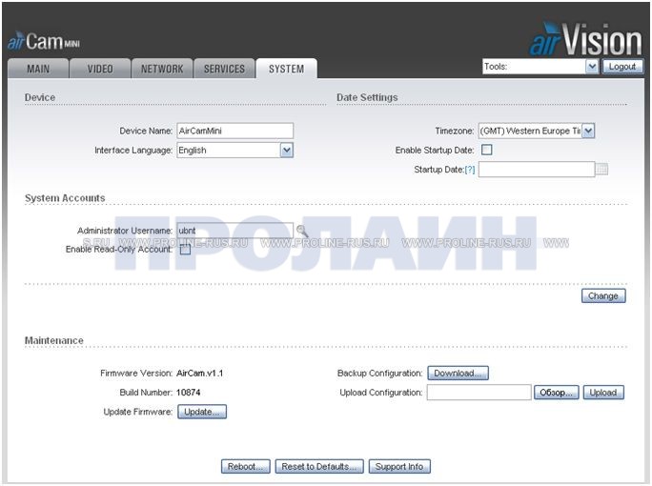
Task: Click the build number 10874
Action: click(x=189, y=393)
